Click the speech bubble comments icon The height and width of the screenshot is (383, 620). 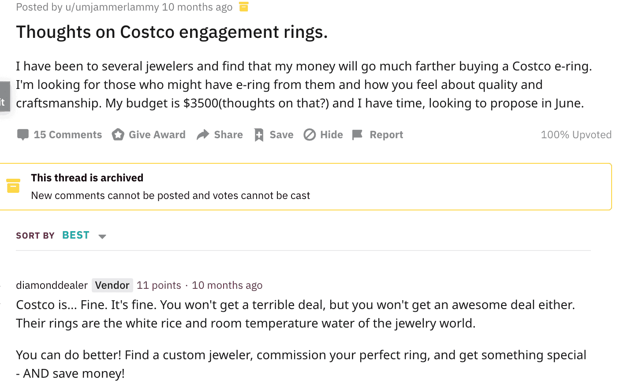click(x=22, y=134)
